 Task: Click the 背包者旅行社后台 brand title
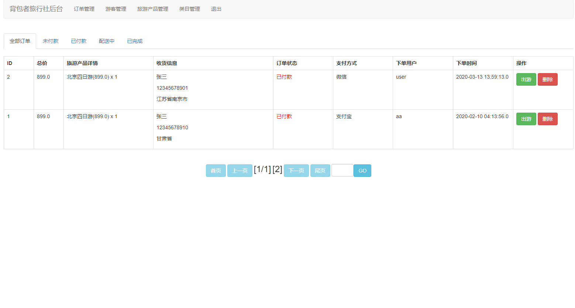[36, 9]
